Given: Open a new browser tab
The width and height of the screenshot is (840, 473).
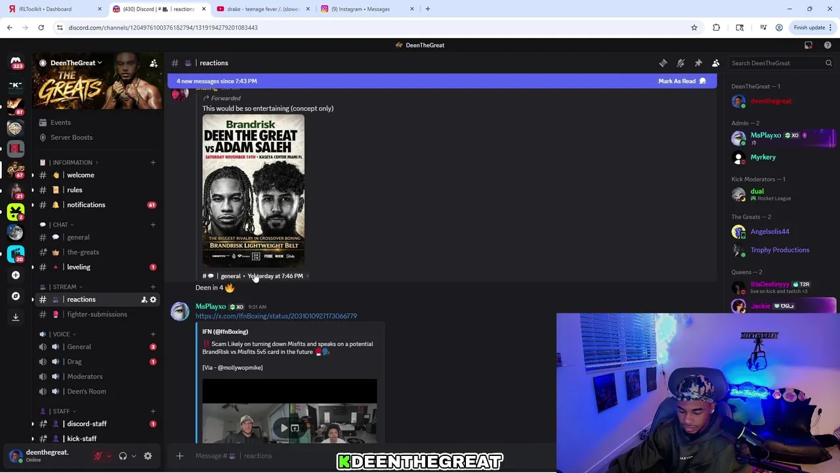Looking at the screenshot, I should (x=428, y=9).
